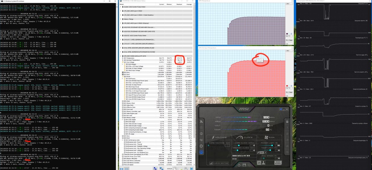Image resolution: width=372 pixels, height=170 pixels.
Task: Click Afterburner hardware monitor icon
Action: coord(201,152)
